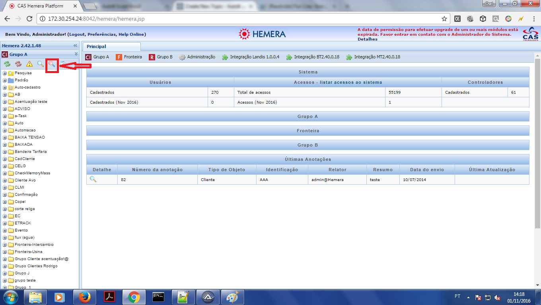Expand the Pesquisa tree node
541x305 pixels.
pos(4,73)
